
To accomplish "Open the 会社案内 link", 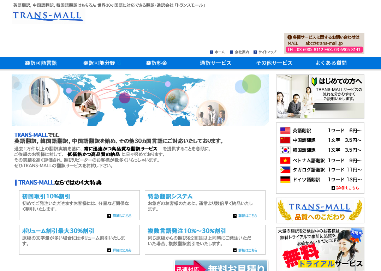I will click(x=242, y=52).
